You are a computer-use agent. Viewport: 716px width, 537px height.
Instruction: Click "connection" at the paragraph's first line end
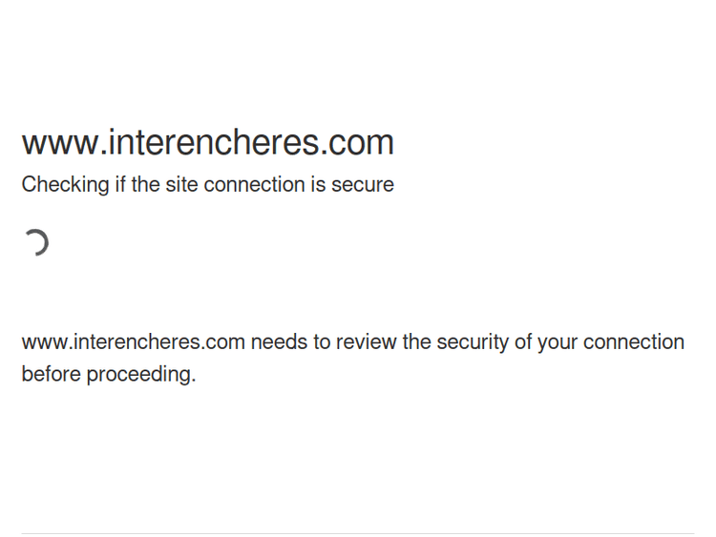[634, 341]
